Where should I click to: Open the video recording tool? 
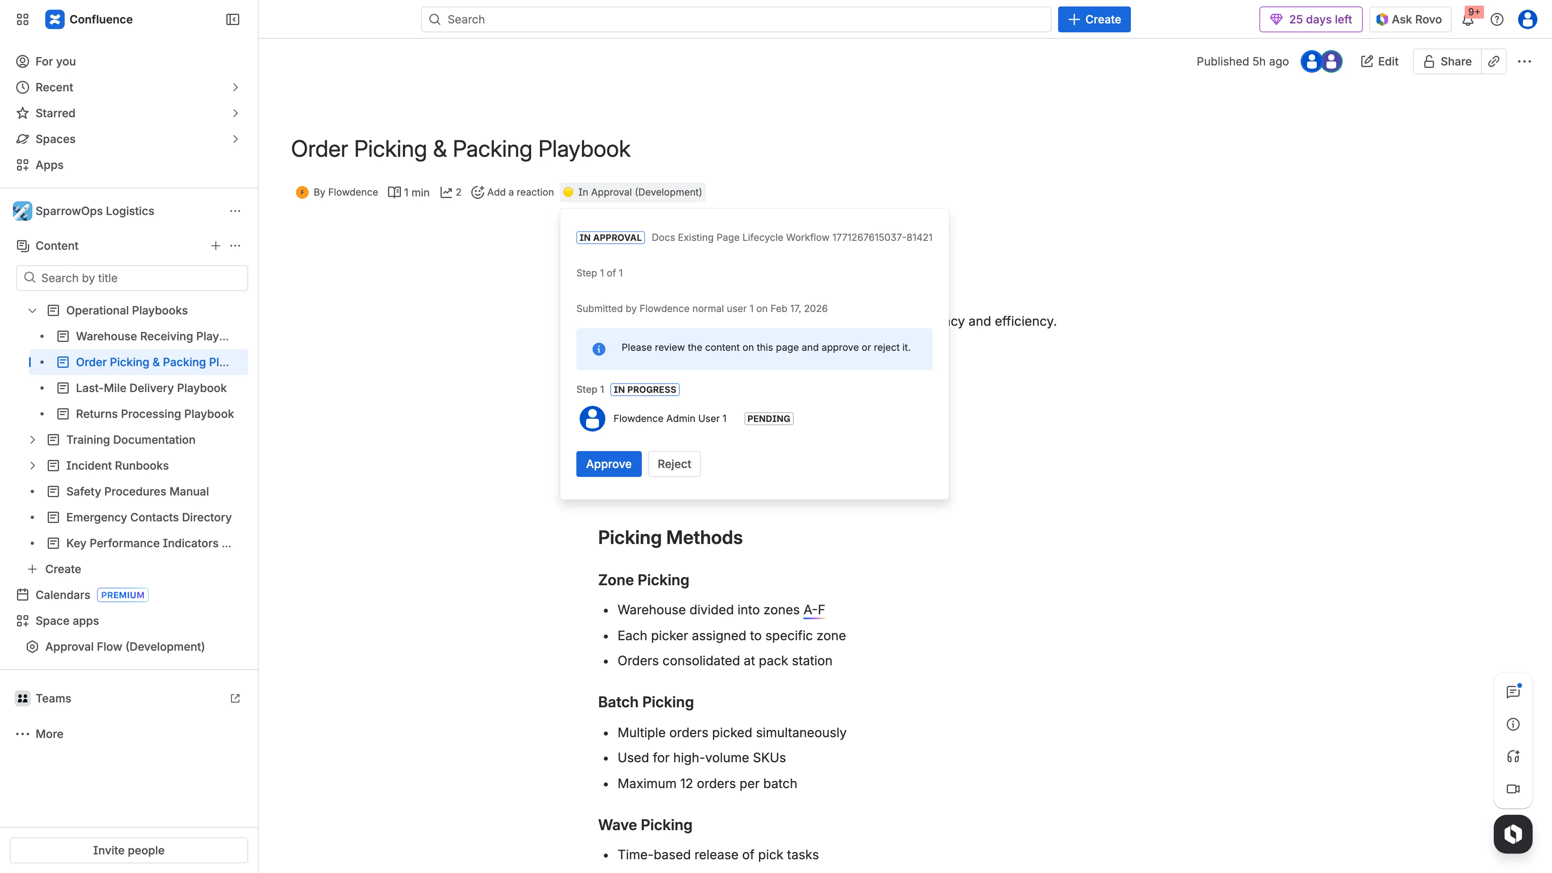click(1513, 789)
